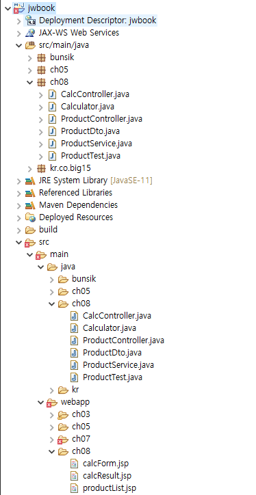The height and width of the screenshot is (495, 256).
Task: Collapse the src/main/java source folder
Action: 18,45
